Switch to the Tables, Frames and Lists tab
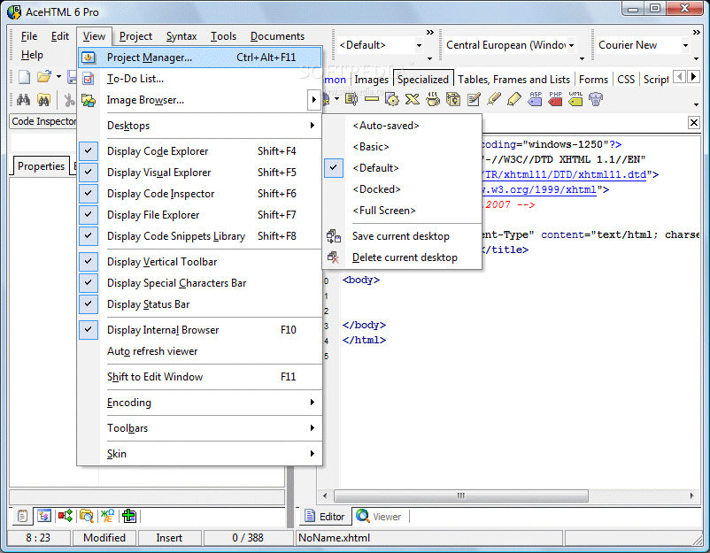 click(x=514, y=80)
